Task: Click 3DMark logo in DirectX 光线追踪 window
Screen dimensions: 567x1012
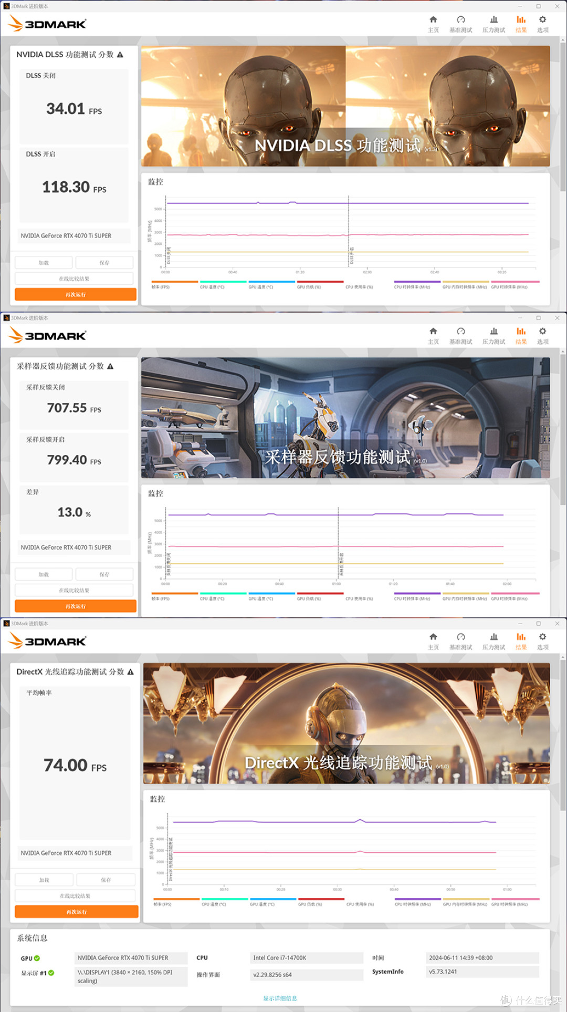Action: [47, 641]
